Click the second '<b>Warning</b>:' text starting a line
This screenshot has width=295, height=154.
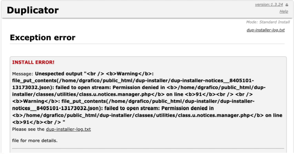click(x=36, y=101)
